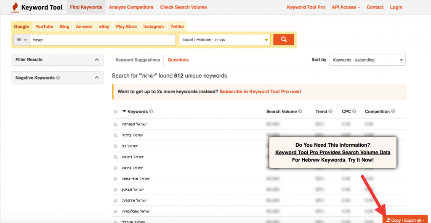Click the orange search magnifier button
The width and height of the screenshot is (431, 223).
click(284, 40)
